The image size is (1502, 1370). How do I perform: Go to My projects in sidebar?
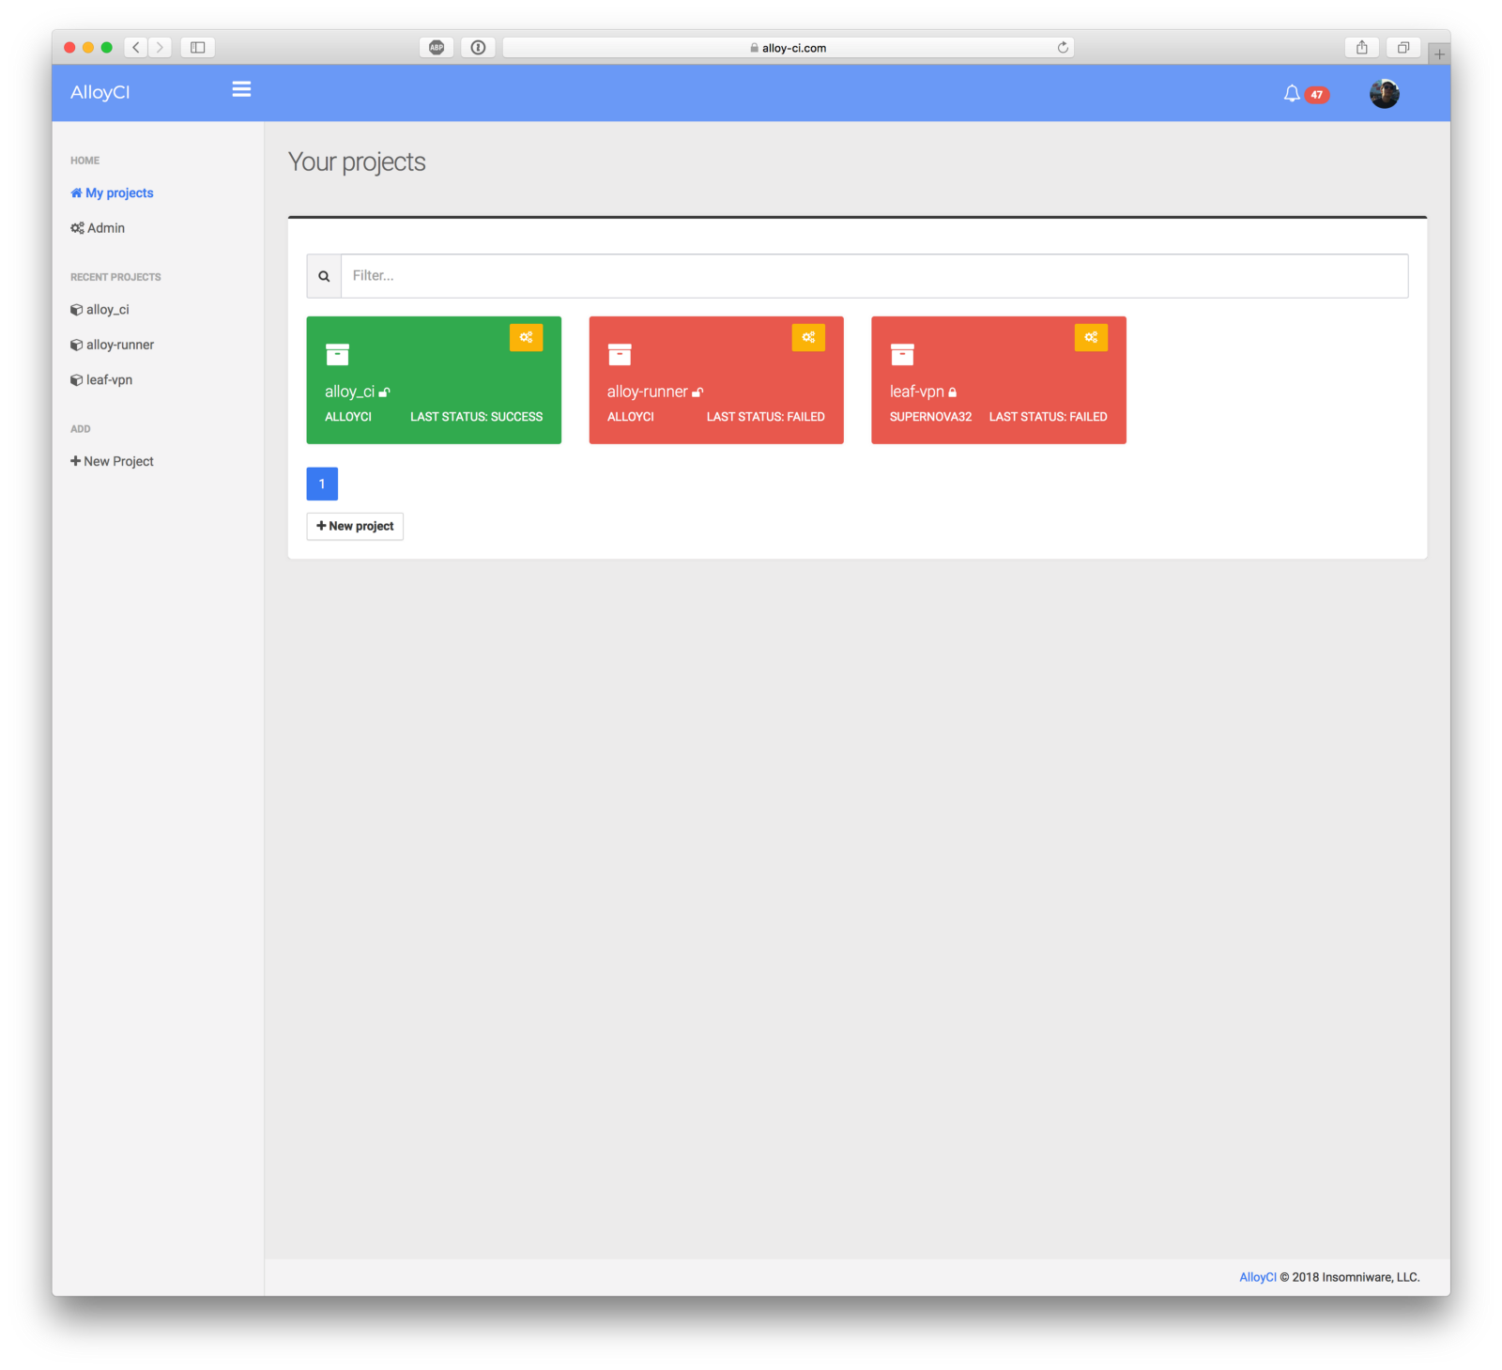[112, 192]
